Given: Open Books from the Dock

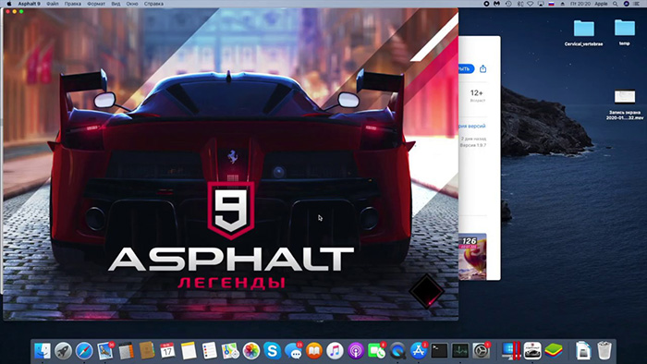Looking at the screenshot, I should tap(314, 351).
